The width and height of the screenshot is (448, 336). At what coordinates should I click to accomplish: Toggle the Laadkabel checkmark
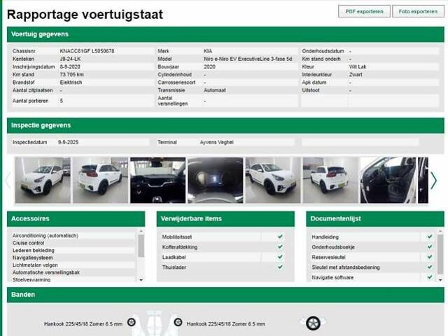coord(280,257)
